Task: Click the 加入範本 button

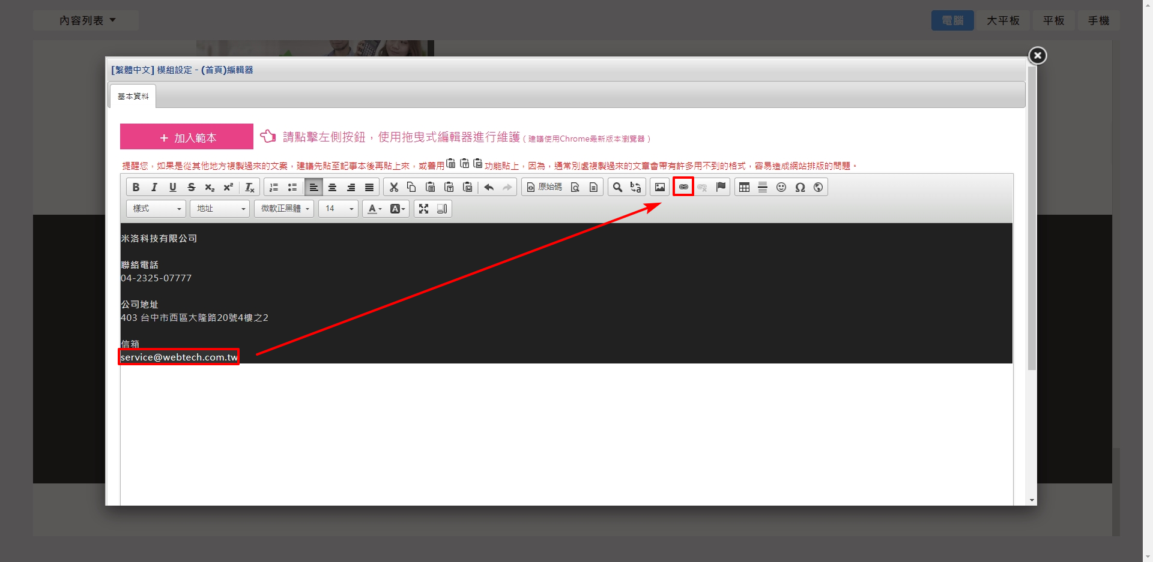Action: pyautogui.click(x=187, y=137)
